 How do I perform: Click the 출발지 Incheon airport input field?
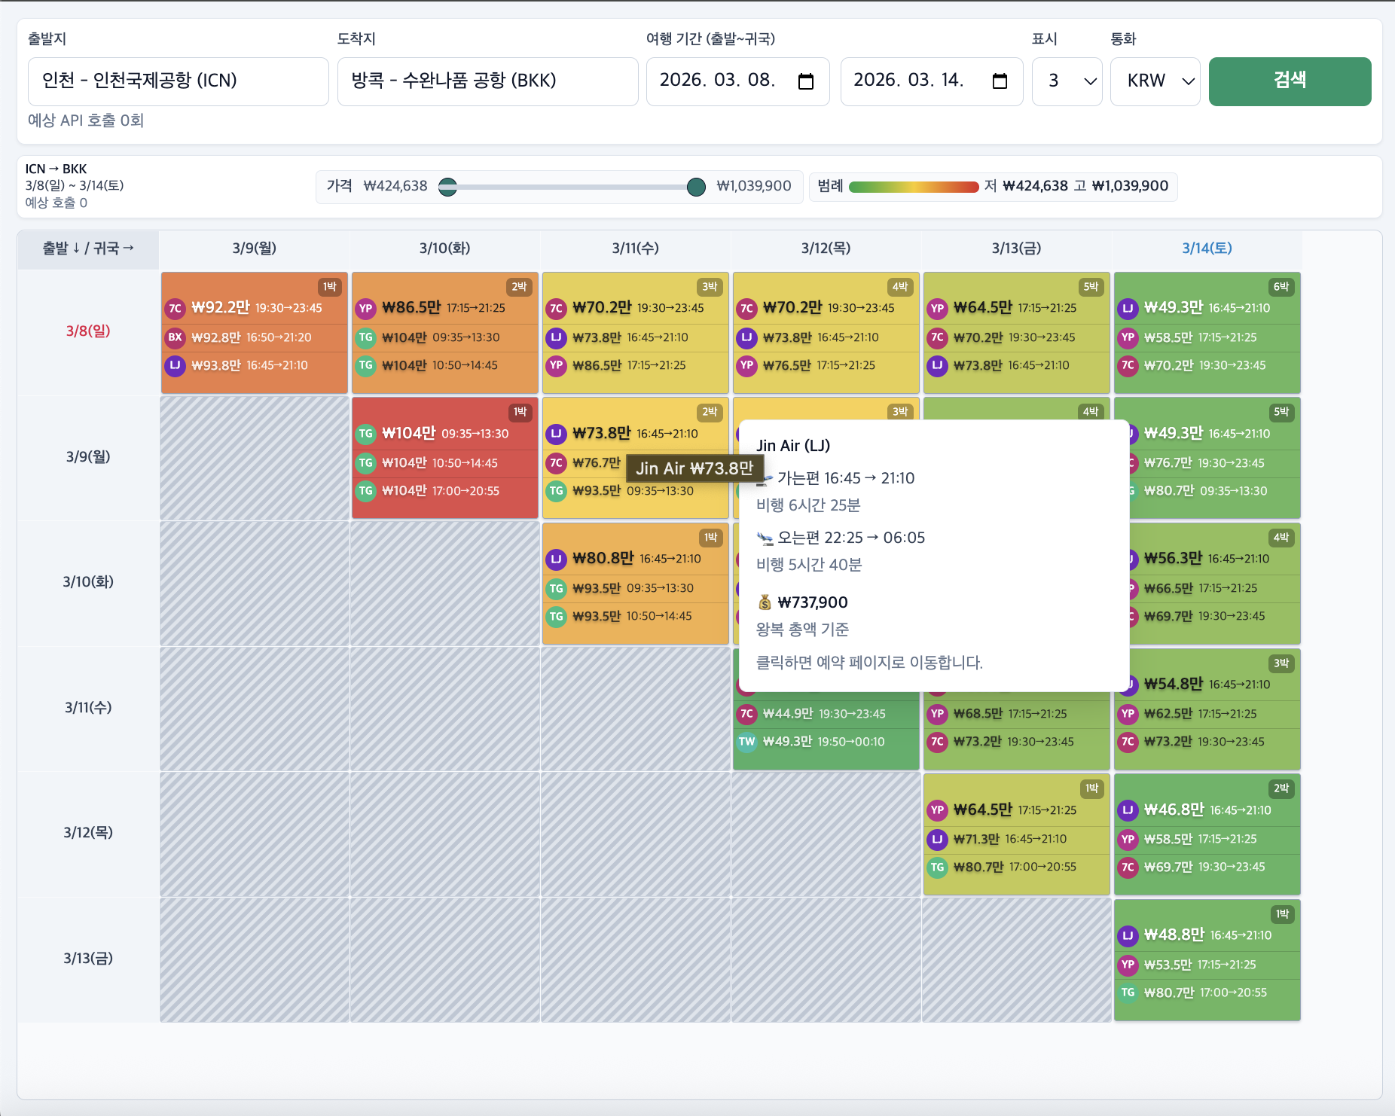pos(178,81)
